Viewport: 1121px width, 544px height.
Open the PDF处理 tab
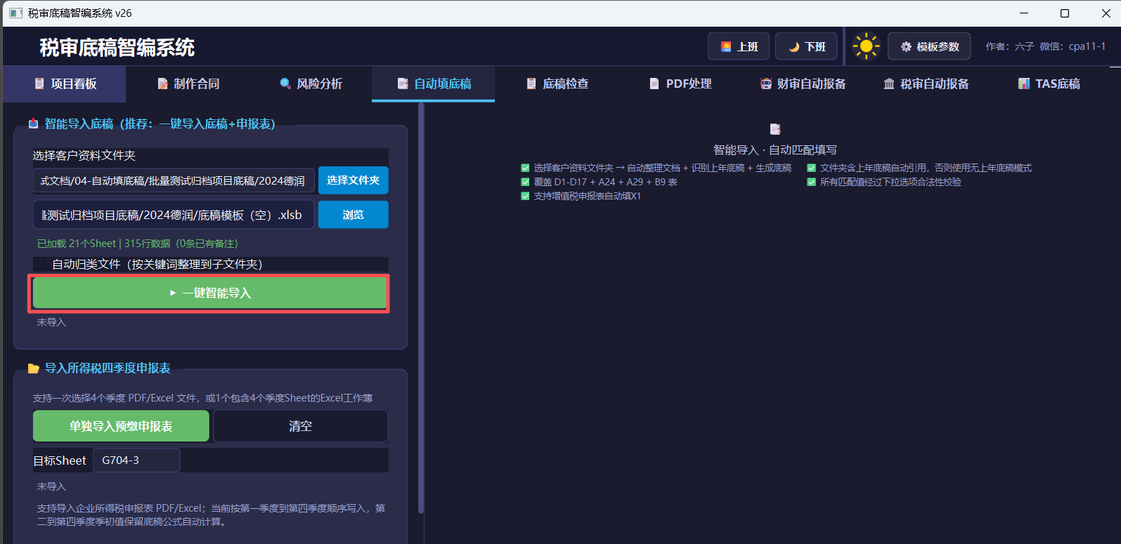tap(680, 84)
